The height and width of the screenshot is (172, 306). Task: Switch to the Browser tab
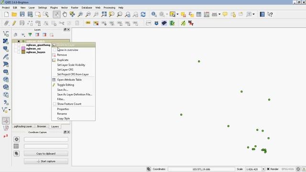42,126
